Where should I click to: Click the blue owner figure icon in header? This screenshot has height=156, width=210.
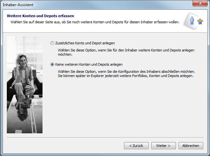192,20
